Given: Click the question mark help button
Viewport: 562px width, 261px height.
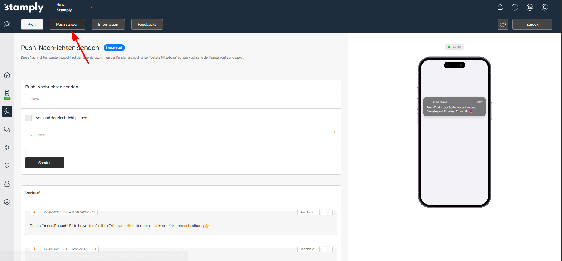Looking at the screenshot, I should click(503, 24).
